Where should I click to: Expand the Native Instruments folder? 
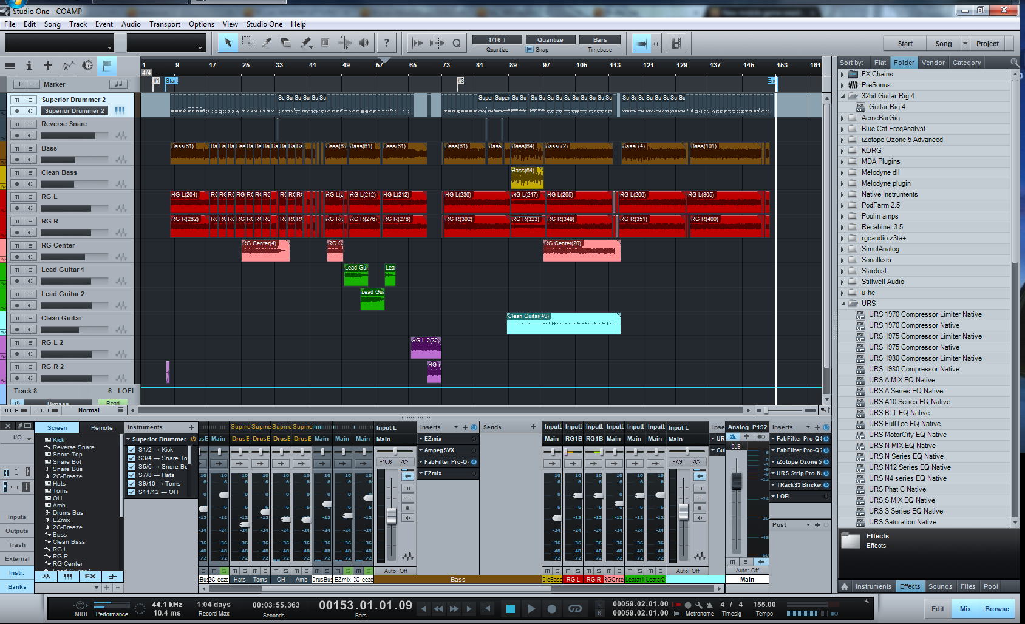[x=843, y=194]
